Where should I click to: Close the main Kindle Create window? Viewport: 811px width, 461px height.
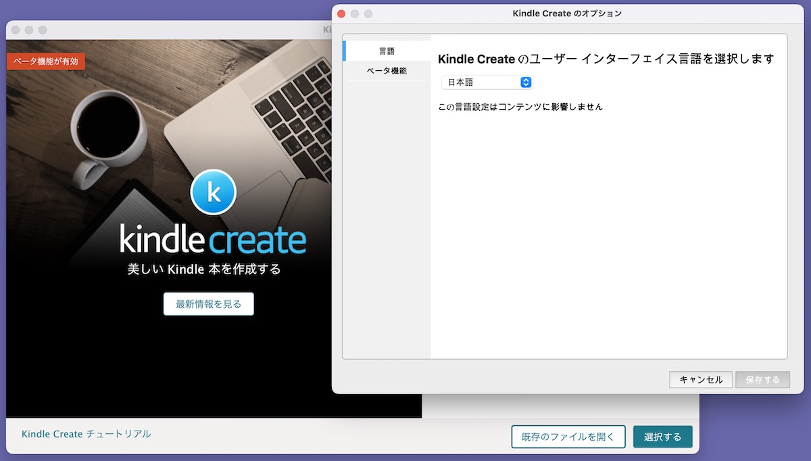point(16,30)
